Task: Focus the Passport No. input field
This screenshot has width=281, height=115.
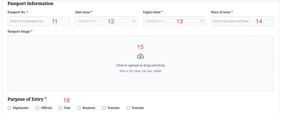Action: click(x=39, y=21)
